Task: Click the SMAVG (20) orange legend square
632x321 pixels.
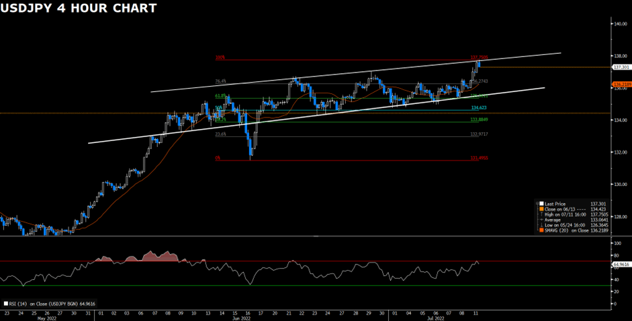Action: (x=541, y=230)
